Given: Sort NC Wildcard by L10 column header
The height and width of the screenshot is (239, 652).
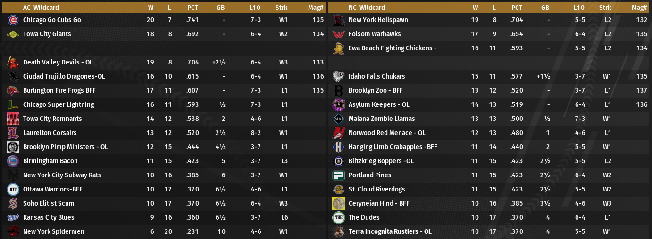Looking at the screenshot, I should pos(579,8).
